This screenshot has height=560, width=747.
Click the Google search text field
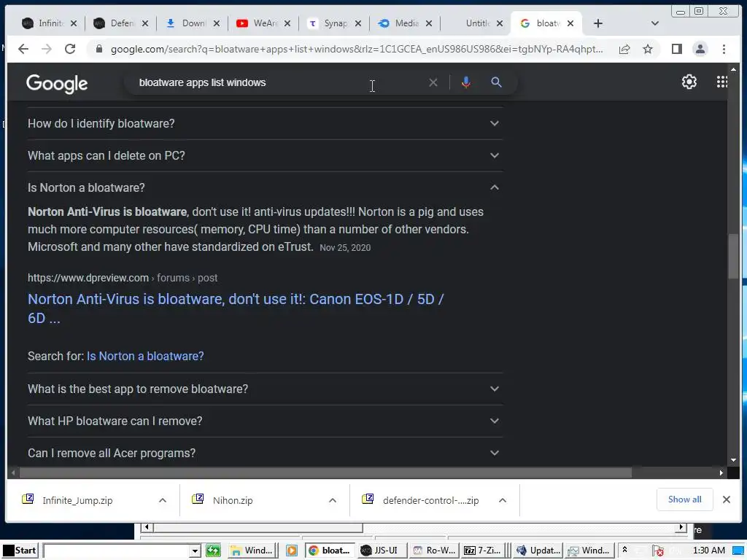coord(281,82)
